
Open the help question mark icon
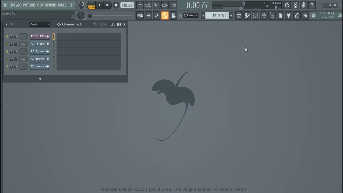click(312, 5)
